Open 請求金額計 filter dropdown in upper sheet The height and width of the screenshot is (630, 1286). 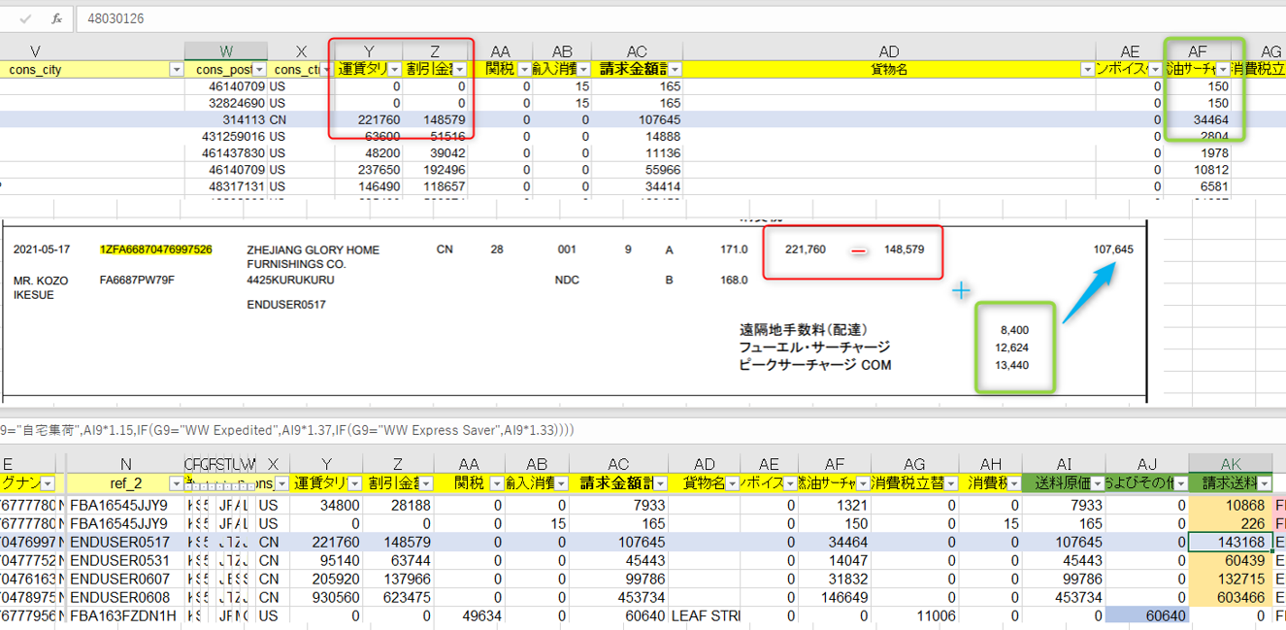click(x=676, y=70)
